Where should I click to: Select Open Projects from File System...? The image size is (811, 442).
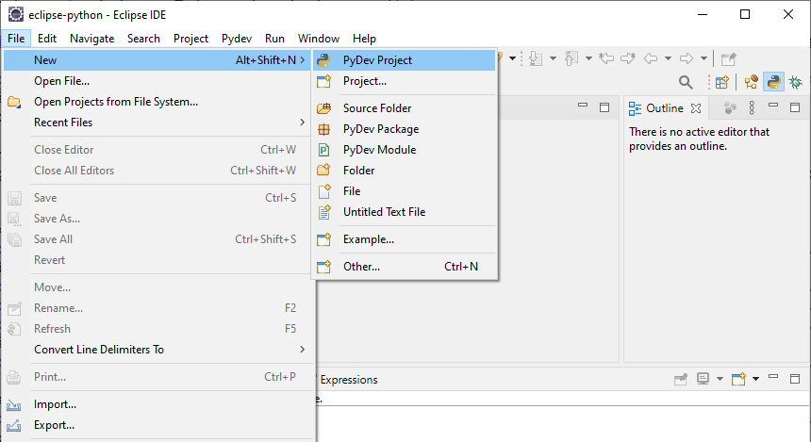tap(157, 102)
